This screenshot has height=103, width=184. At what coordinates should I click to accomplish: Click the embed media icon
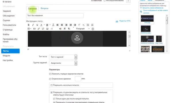(34, 29)
